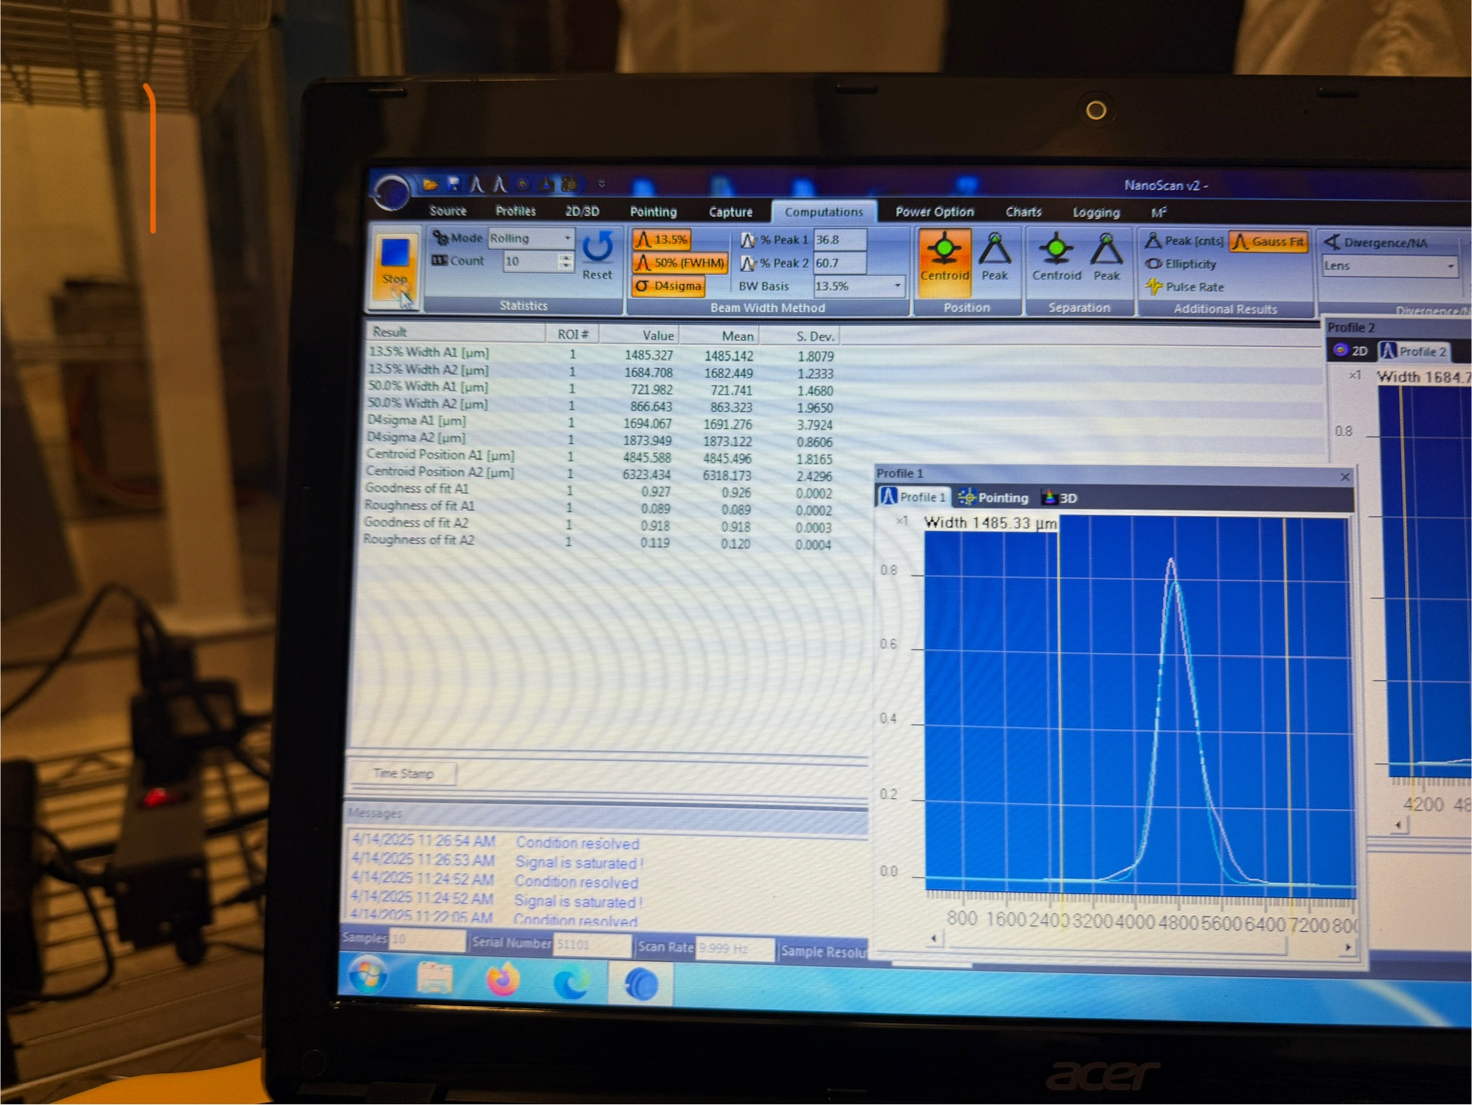
Task: Click the first profile peak icon in quick access toolbar
Action: click(477, 184)
